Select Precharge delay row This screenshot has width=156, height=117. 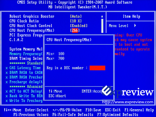(26, 82)
